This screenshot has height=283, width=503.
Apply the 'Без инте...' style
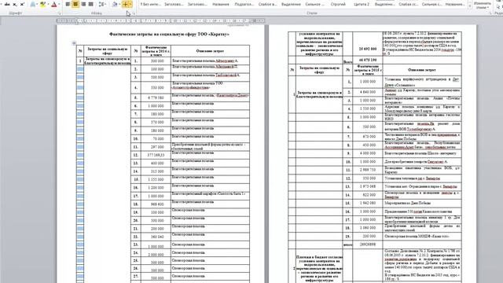150,4
